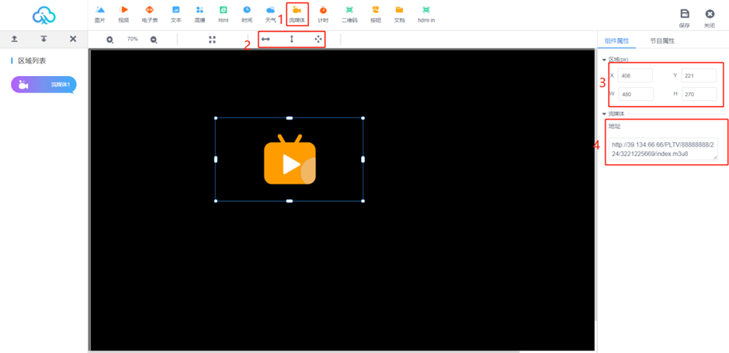Click the fullscreen fit canvas icon
729x353 pixels.
tap(212, 40)
